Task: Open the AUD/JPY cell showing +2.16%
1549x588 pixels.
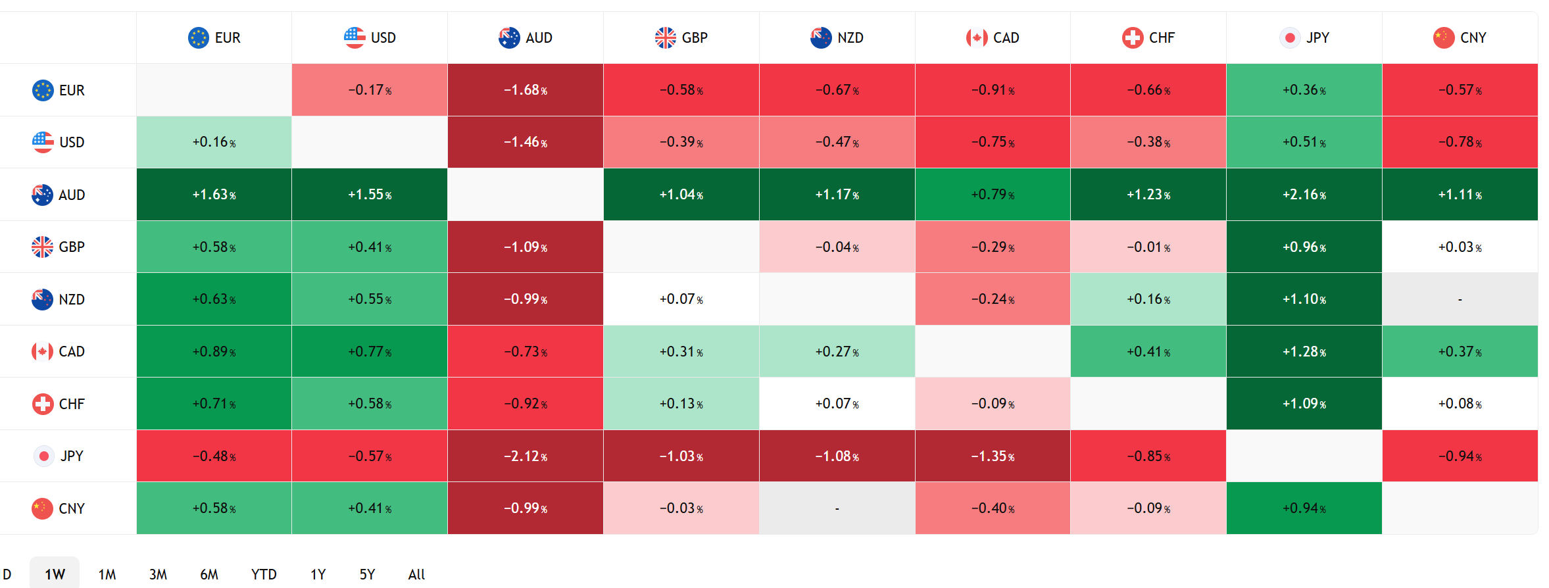Action: pyautogui.click(x=1304, y=195)
